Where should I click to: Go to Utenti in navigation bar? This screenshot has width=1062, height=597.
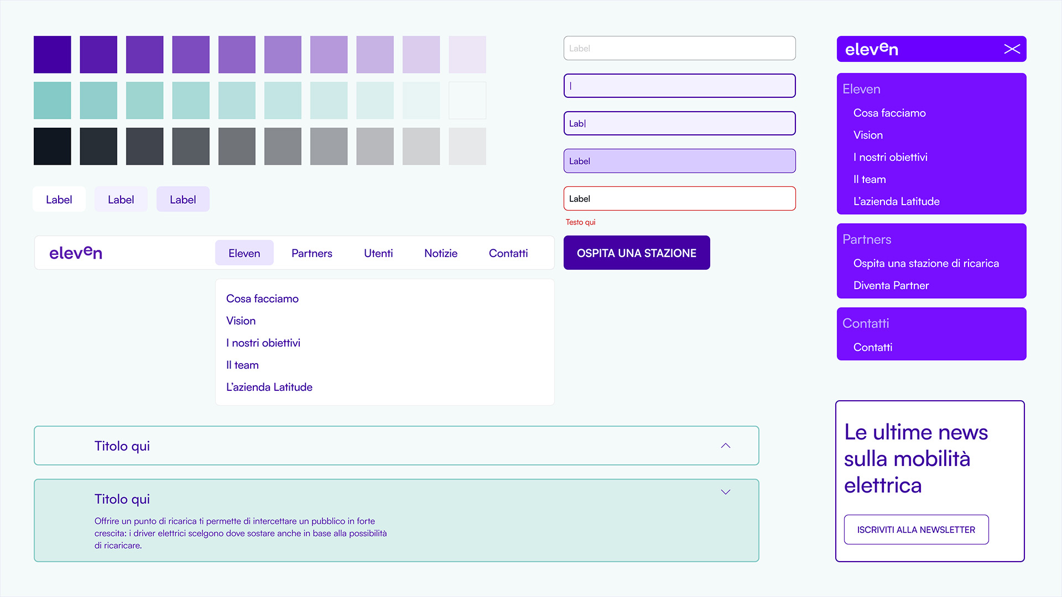point(378,253)
